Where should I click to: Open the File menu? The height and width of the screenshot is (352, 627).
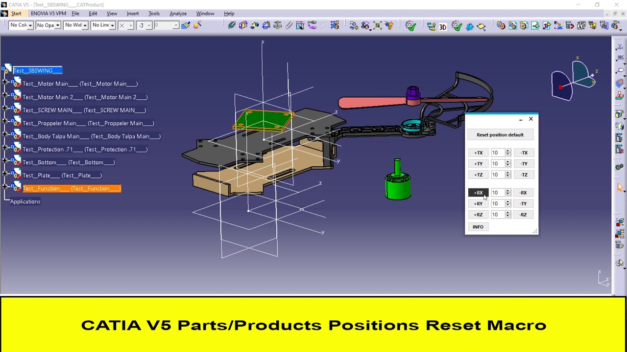75,14
